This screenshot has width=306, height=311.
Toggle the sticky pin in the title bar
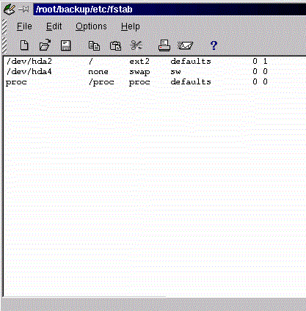(x=23, y=10)
